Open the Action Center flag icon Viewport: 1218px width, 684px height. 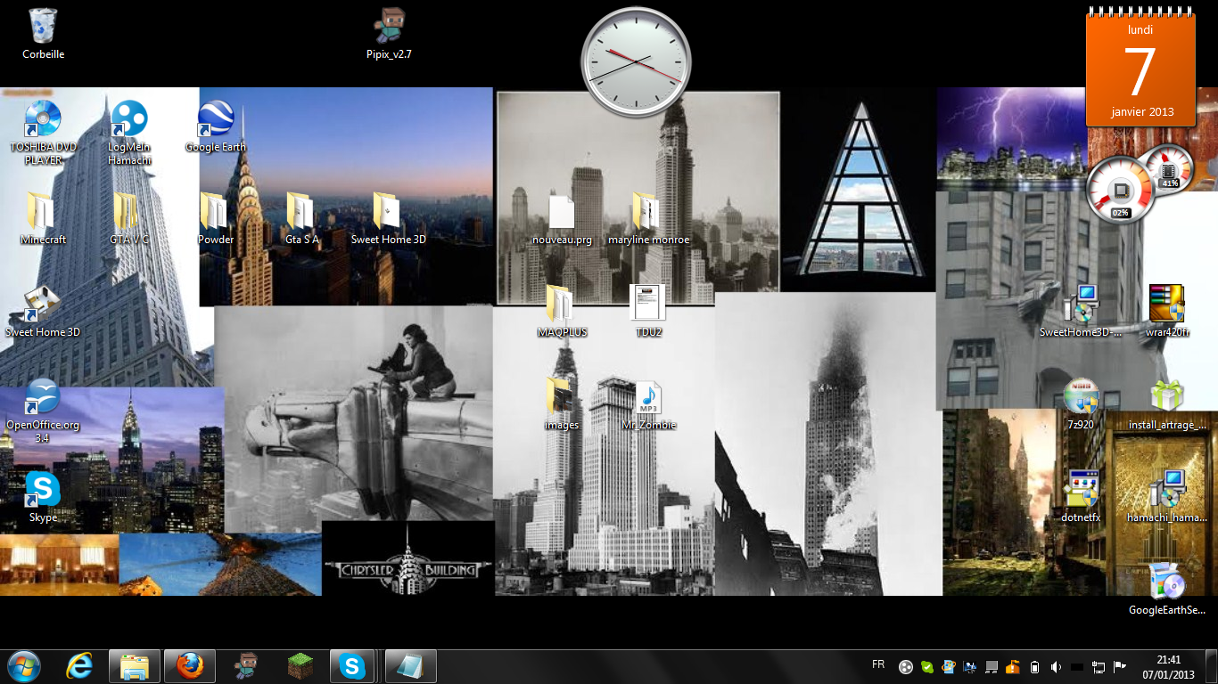(x=1120, y=666)
